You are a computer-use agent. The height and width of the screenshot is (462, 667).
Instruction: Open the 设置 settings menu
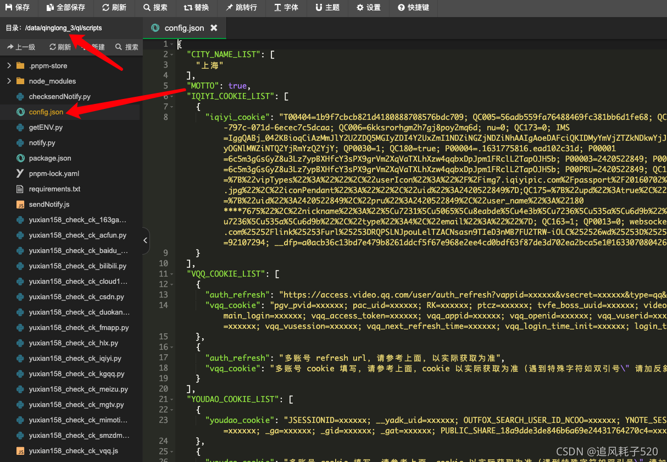pos(369,8)
